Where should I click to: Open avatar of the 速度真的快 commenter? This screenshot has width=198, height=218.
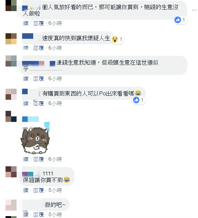(x=11, y=39)
